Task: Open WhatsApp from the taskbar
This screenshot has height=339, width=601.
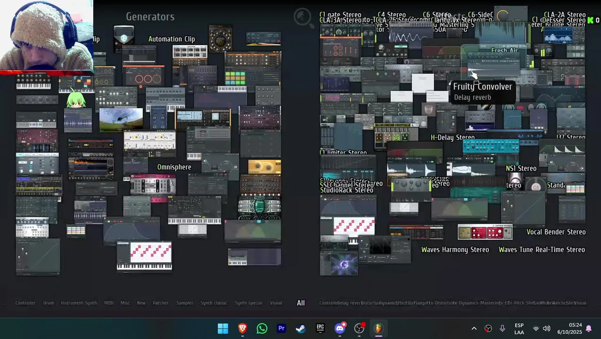Action: click(262, 328)
